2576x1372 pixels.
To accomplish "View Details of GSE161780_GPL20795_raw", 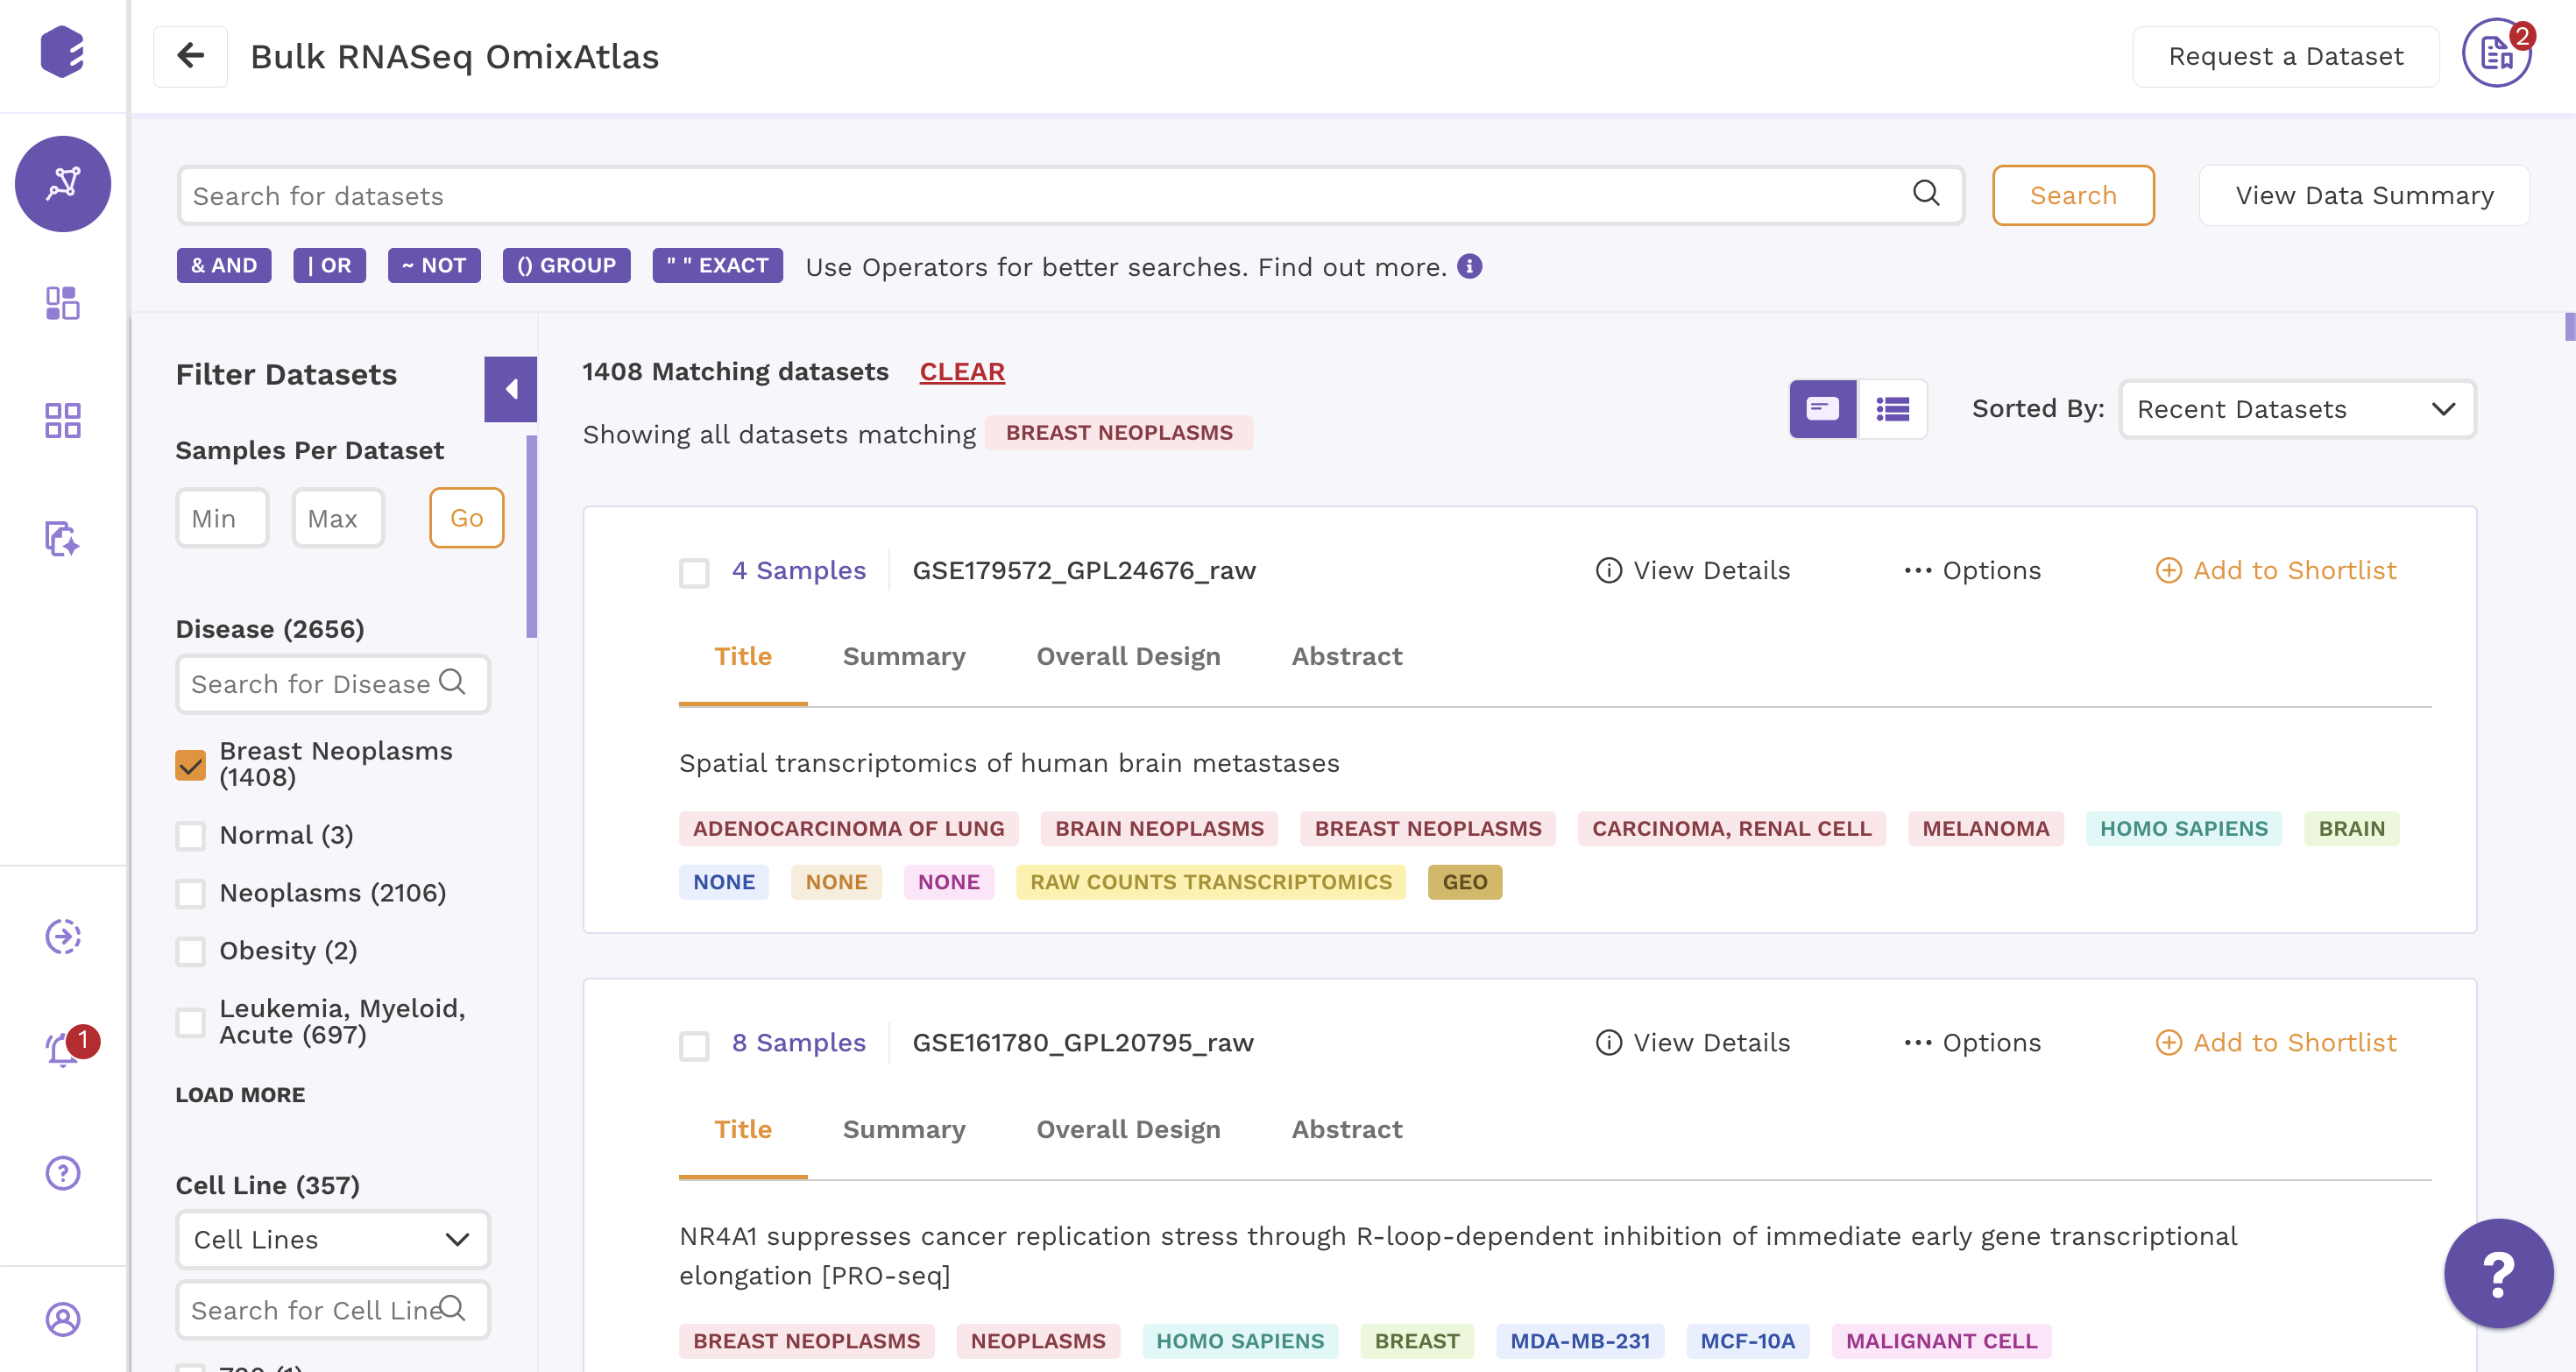I will pyautogui.click(x=1693, y=1042).
